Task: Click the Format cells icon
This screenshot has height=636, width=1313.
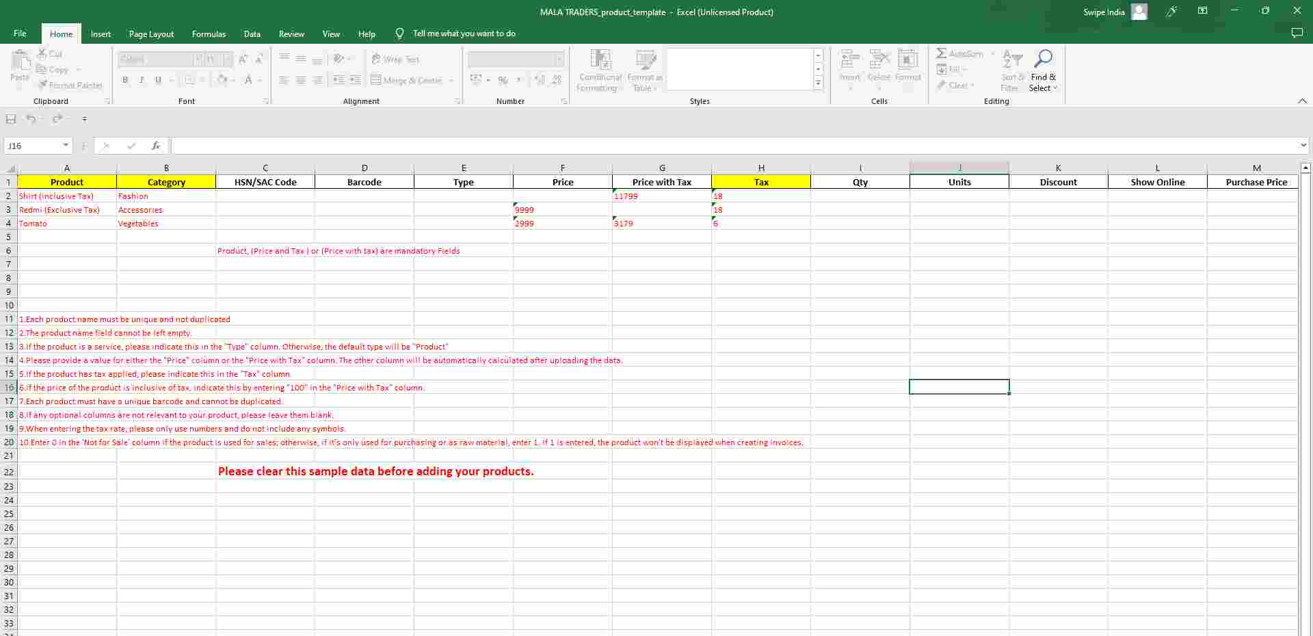Action: point(907,59)
